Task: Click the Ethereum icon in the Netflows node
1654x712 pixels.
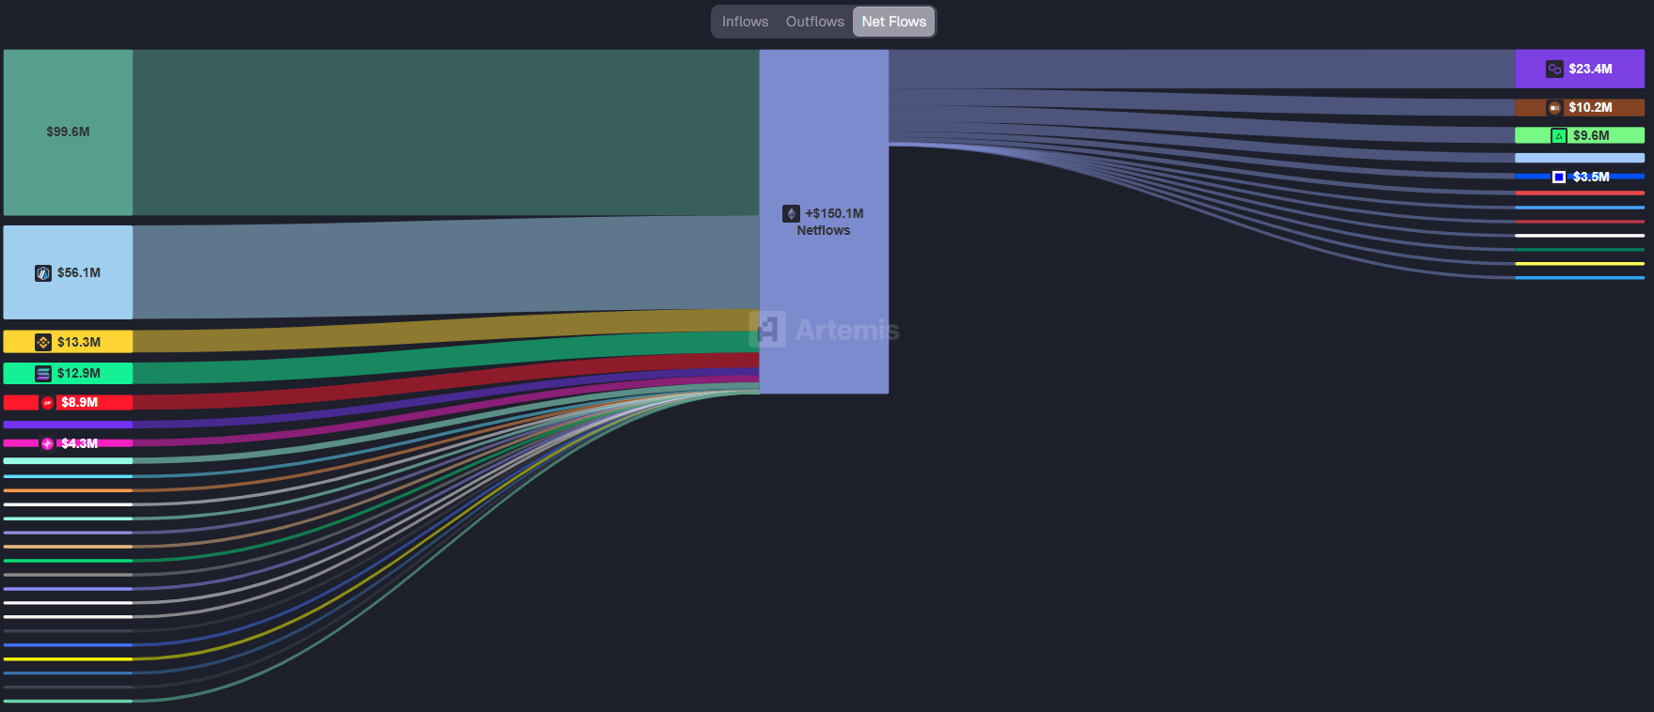Action: click(792, 214)
